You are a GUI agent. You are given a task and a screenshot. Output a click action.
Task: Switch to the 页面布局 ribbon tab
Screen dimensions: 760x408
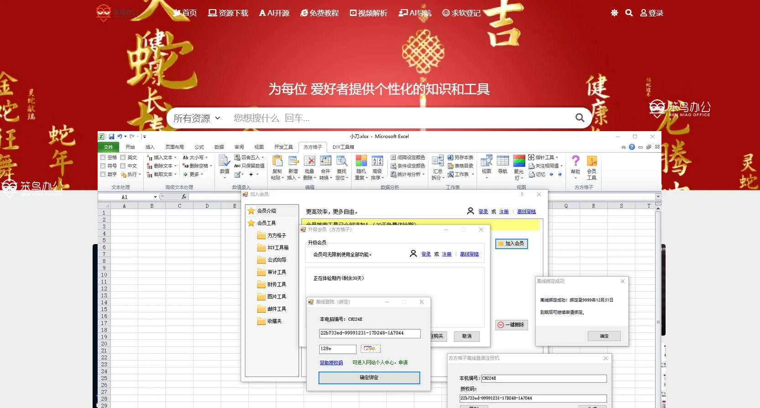pos(175,147)
